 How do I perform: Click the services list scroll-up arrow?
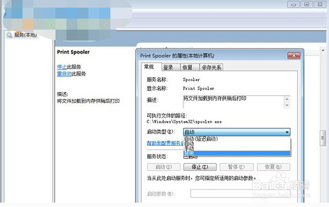(x=323, y=50)
